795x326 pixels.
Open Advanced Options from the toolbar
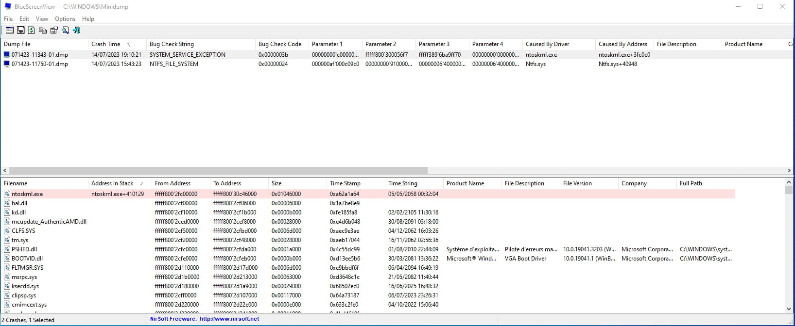[9, 30]
